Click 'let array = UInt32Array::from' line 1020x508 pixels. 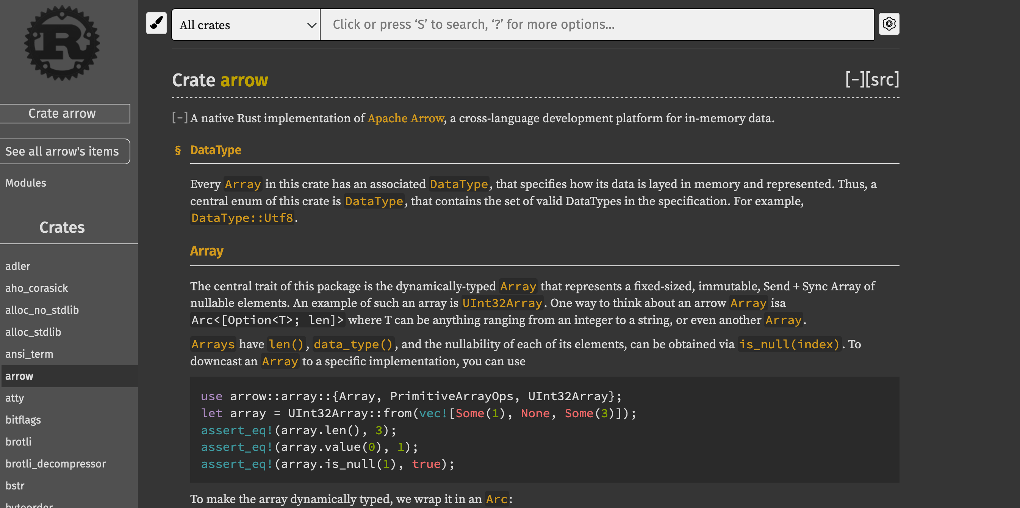pos(418,413)
